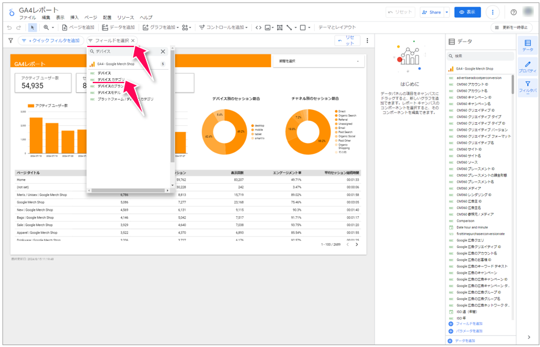Open the zoom level dropdown arrow

coord(52,27)
